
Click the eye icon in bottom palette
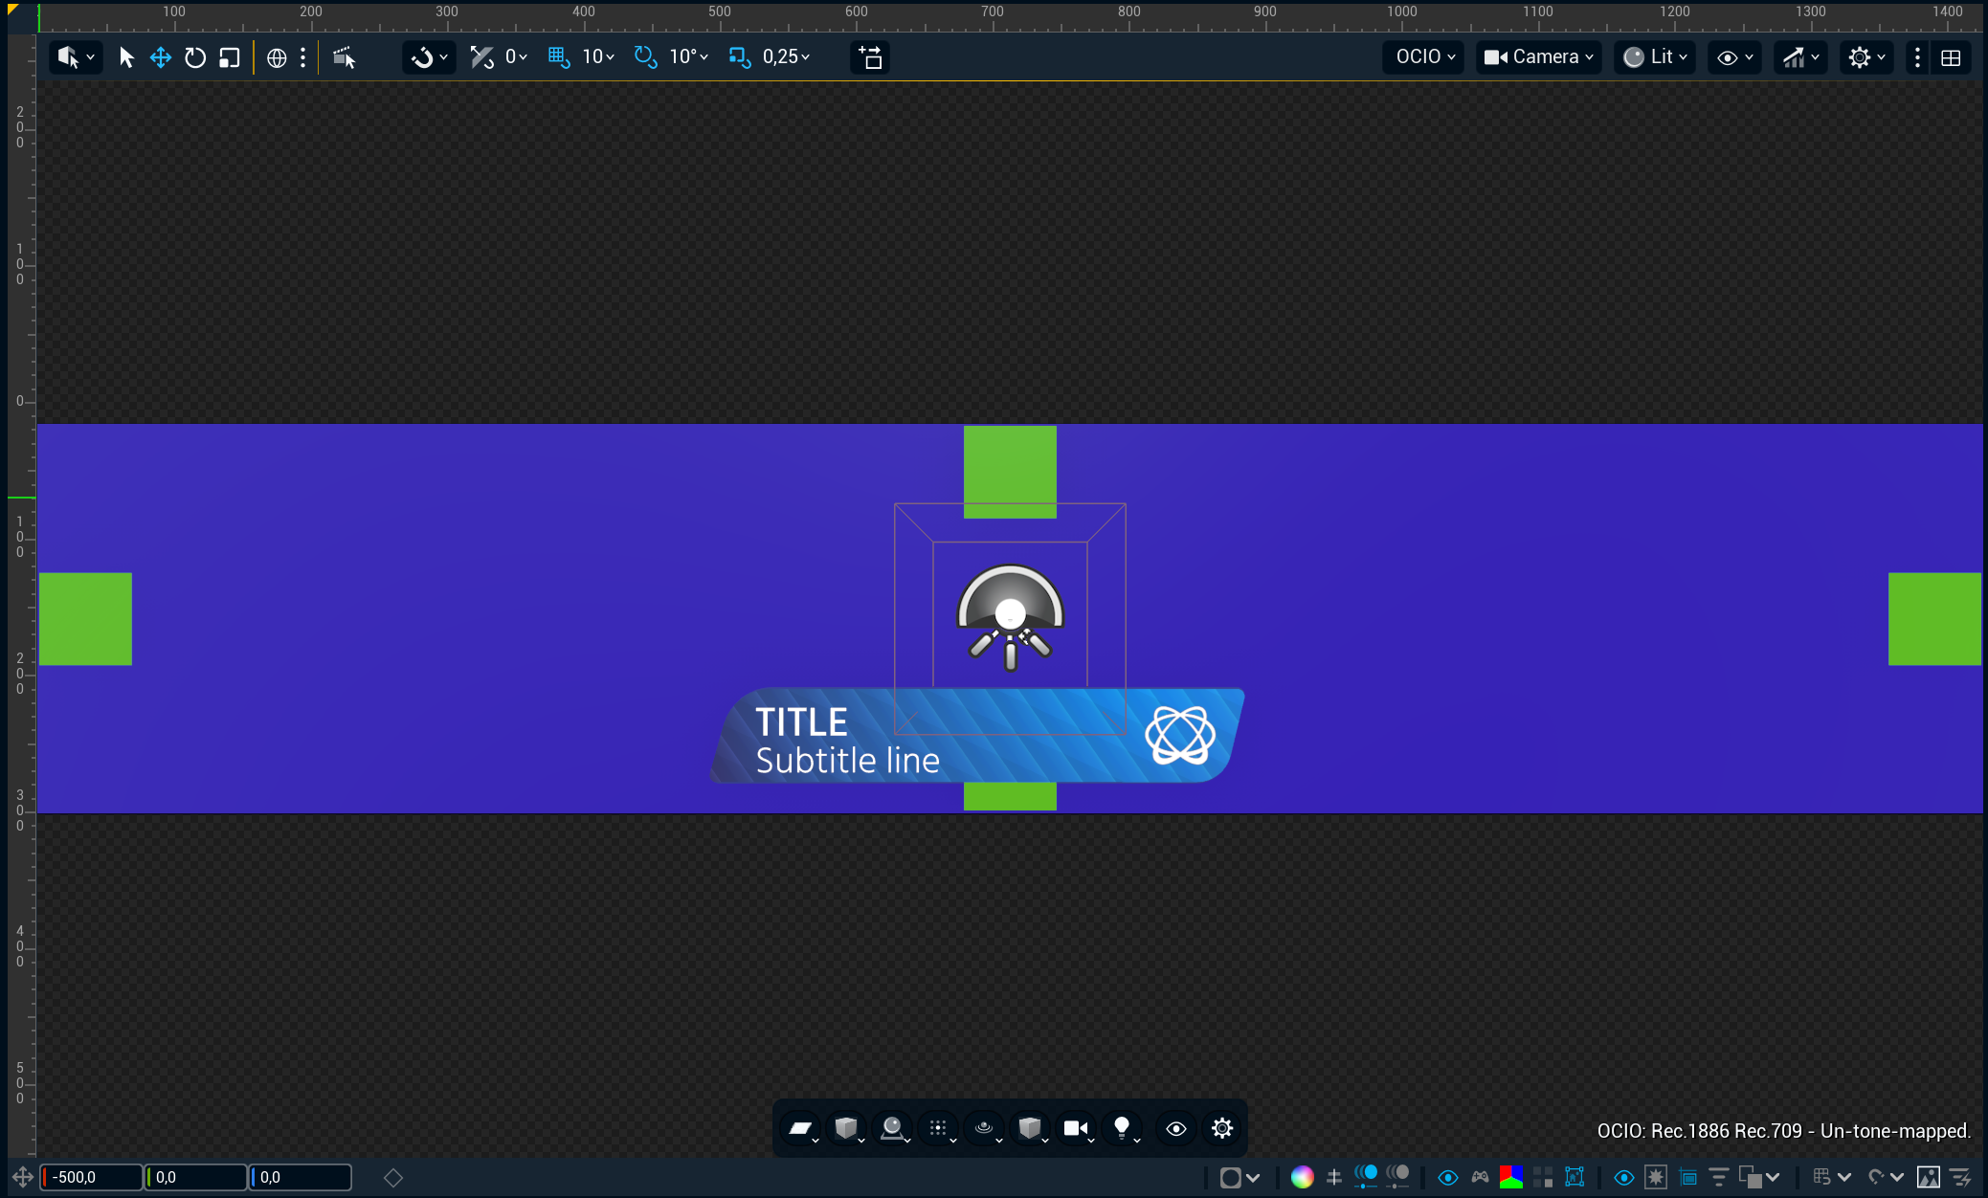pos(1176,1129)
